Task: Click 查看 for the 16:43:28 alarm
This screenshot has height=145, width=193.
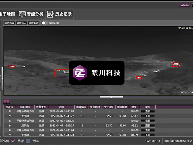Action: click(x=148, y=111)
